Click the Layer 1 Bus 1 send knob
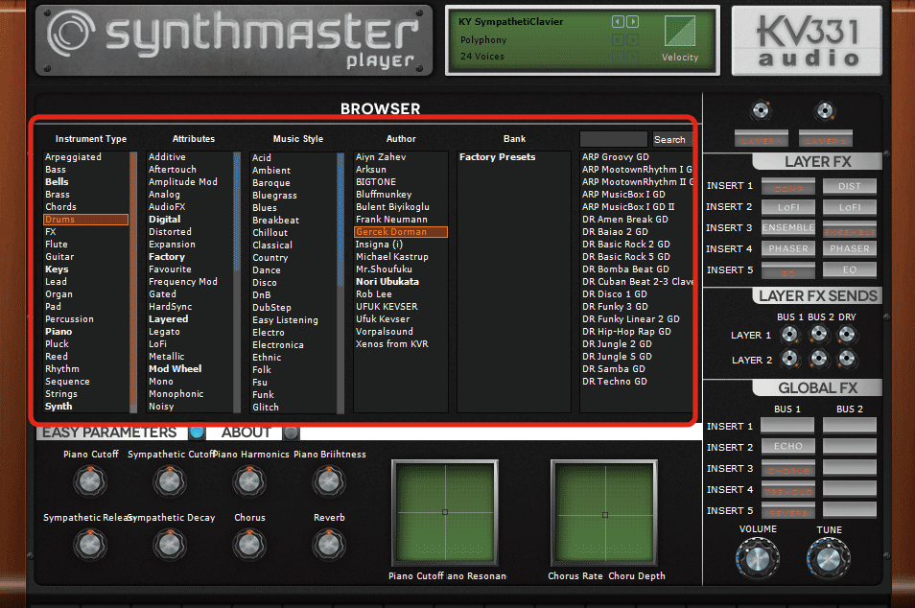915x608 pixels. coord(789,335)
